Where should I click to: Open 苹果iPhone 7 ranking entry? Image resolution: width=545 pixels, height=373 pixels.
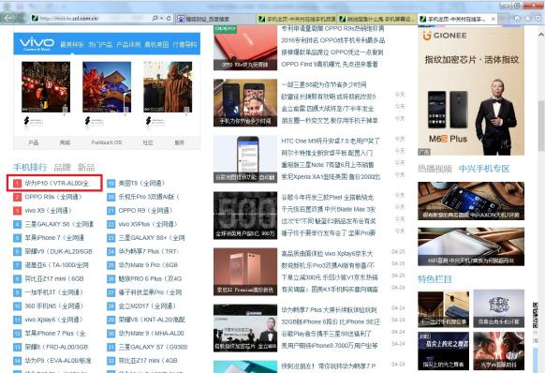pos(54,238)
